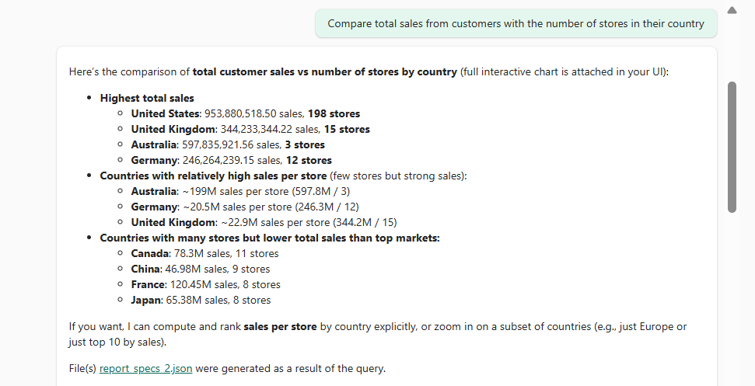The width and height of the screenshot is (755, 386).
Task: Click the scroll up arrow in the scrollbar
Action: (x=732, y=9)
